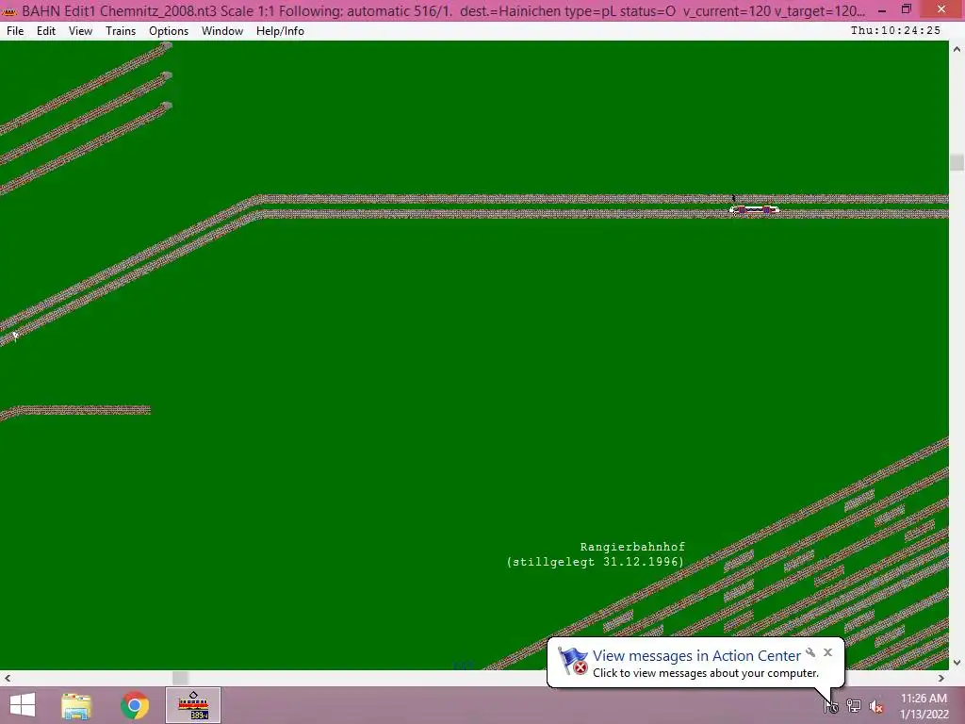Viewport: 965px width, 724px height.
Task: Open the Options menu
Action: coord(169,31)
